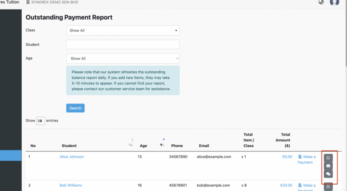The image size is (347, 191).
Task: Click WhatsApp icon for Bob Williams
Action: point(328,186)
